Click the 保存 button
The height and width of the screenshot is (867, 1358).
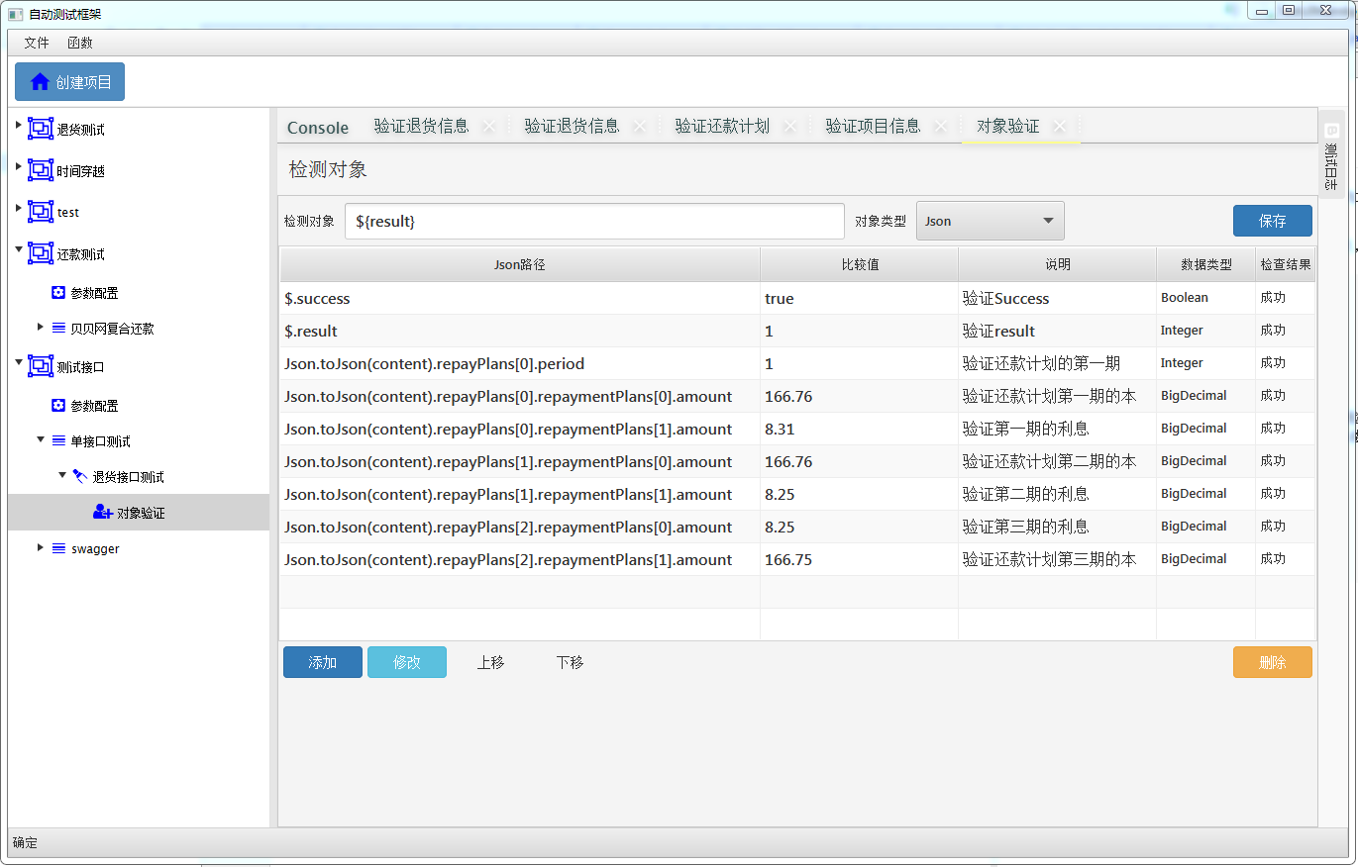click(x=1273, y=221)
